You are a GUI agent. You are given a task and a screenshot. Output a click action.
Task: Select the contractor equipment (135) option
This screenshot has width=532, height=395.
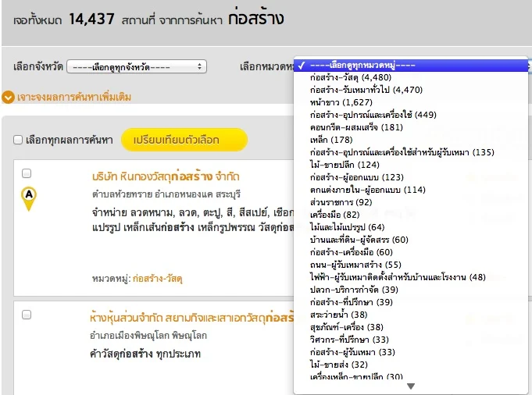pos(411,152)
